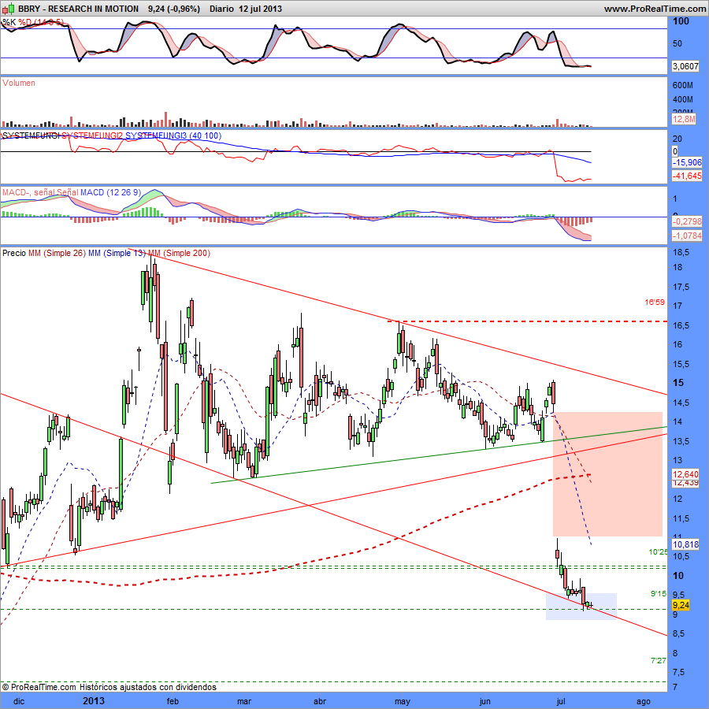
Task: Select the 9'15 support level label
Action: click(659, 593)
